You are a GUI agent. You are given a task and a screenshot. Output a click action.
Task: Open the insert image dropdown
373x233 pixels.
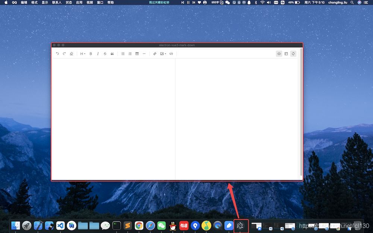163,54
